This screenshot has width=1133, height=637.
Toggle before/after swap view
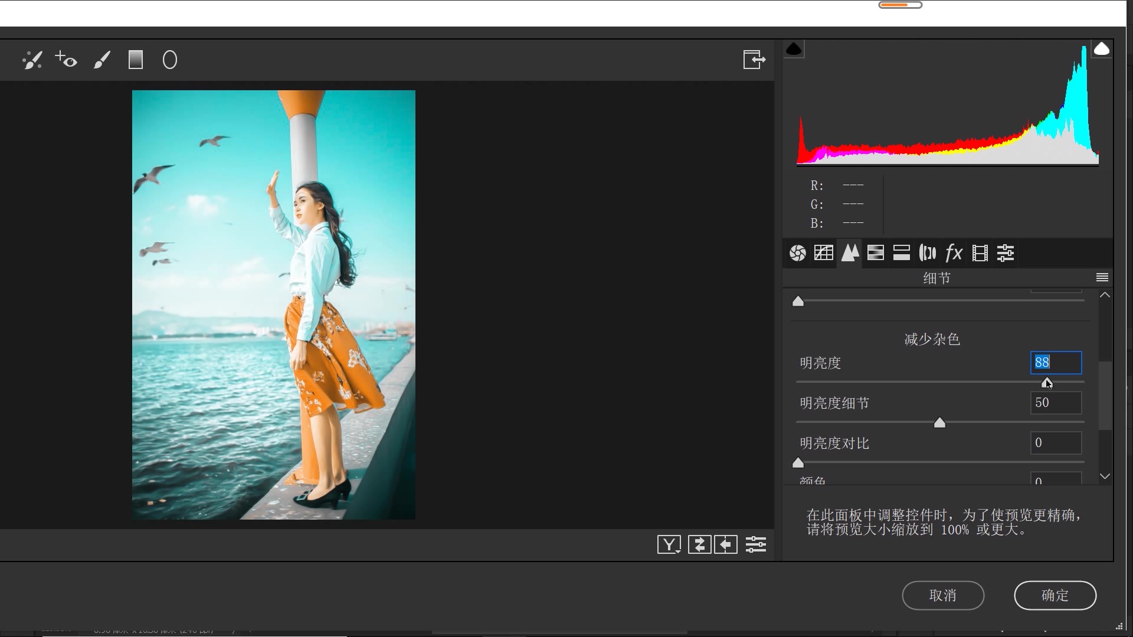pyautogui.click(x=699, y=544)
